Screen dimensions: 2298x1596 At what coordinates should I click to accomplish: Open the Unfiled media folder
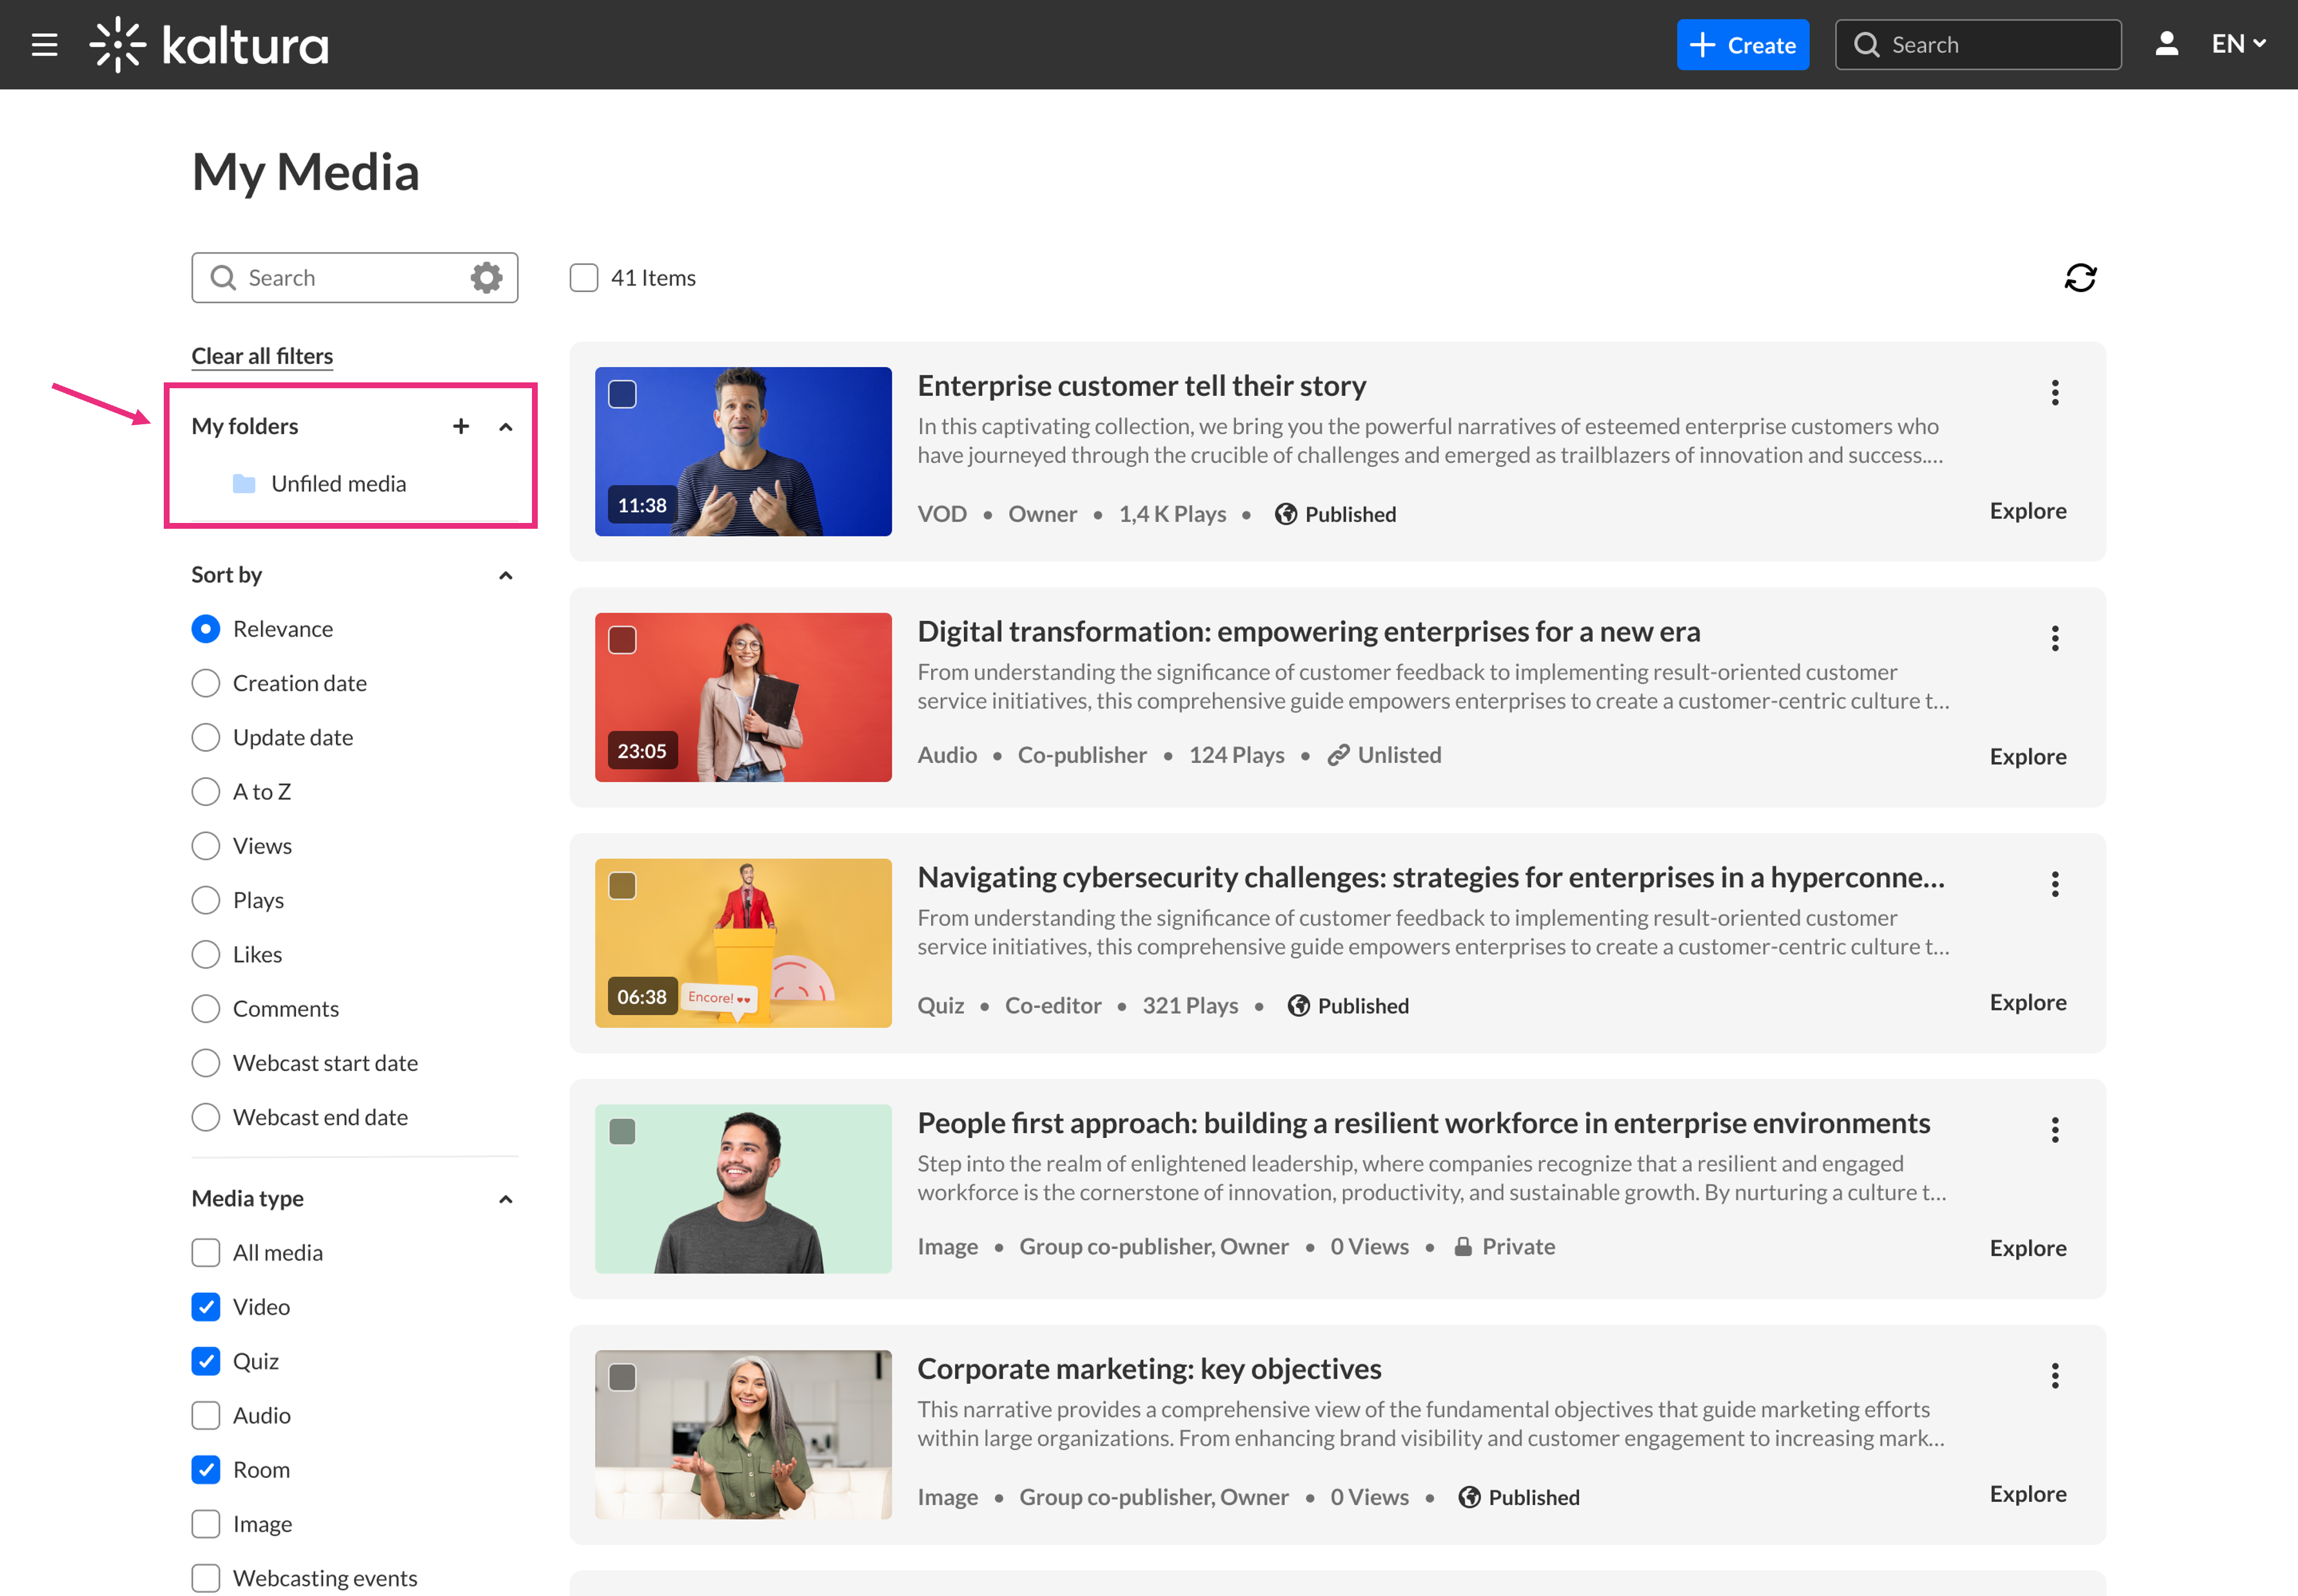point(338,484)
